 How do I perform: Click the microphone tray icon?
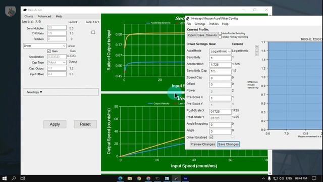click(x=269, y=178)
